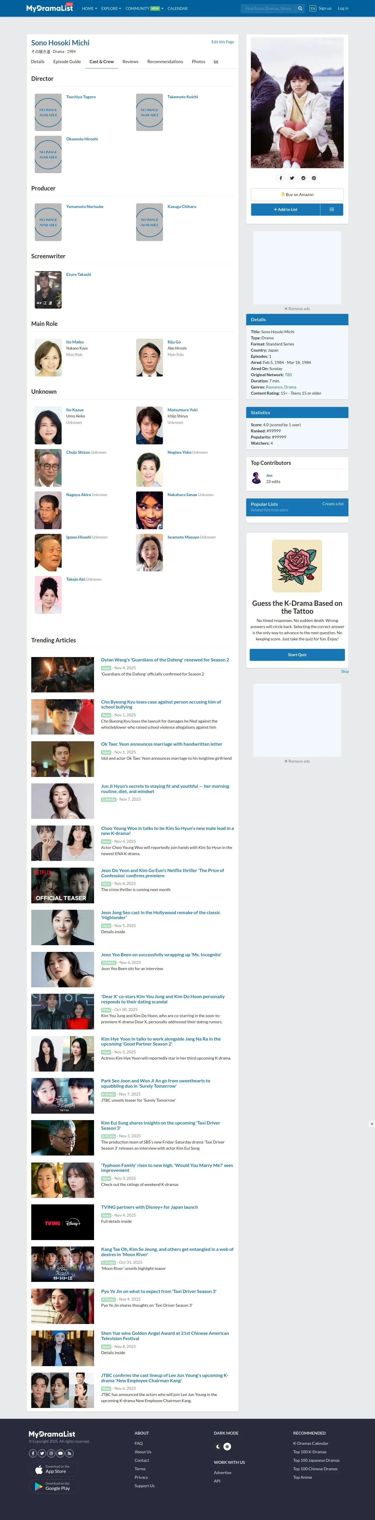Share on Facebook under the poster
Viewport: 375px width, 1520px height.
[281, 178]
